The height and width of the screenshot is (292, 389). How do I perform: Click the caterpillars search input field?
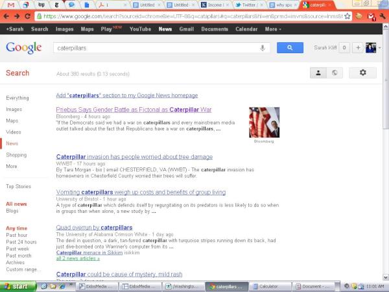161,47
